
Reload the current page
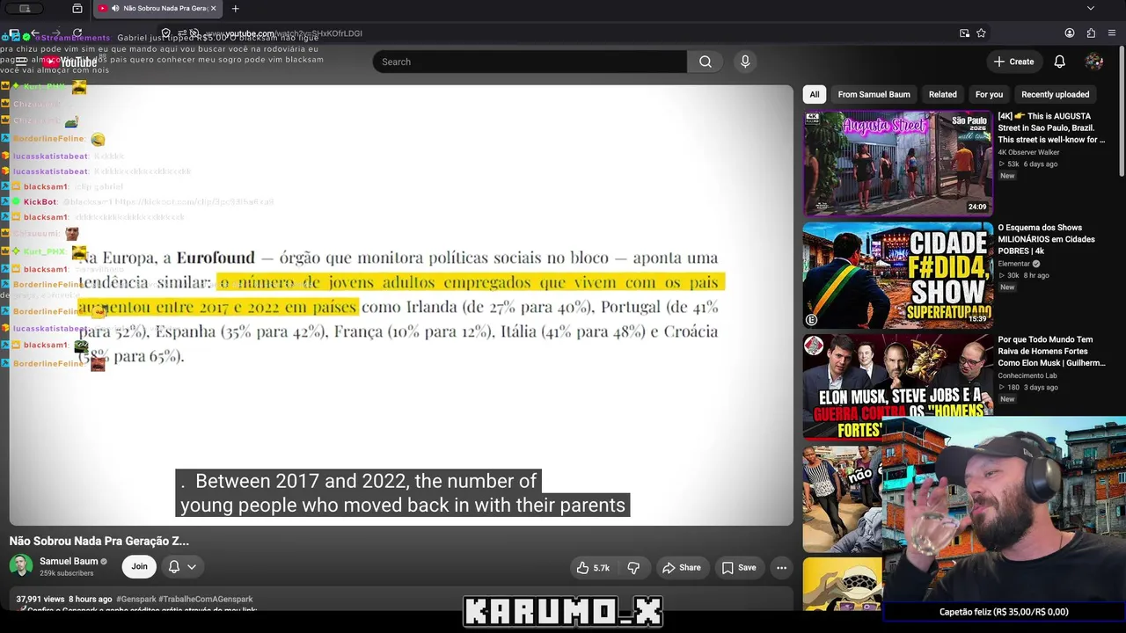[x=77, y=33]
